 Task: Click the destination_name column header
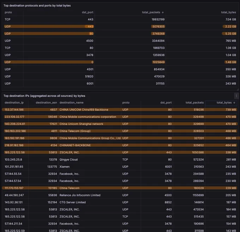click(72, 103)
